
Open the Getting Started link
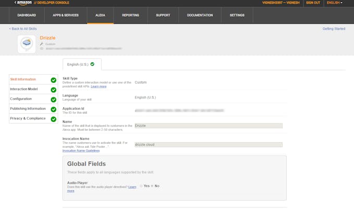click(x=334, y=29)
